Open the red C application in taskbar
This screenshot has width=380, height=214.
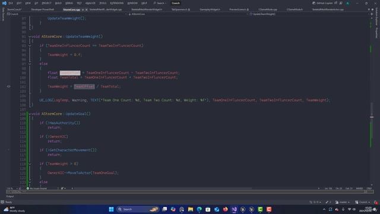(269, 209)
